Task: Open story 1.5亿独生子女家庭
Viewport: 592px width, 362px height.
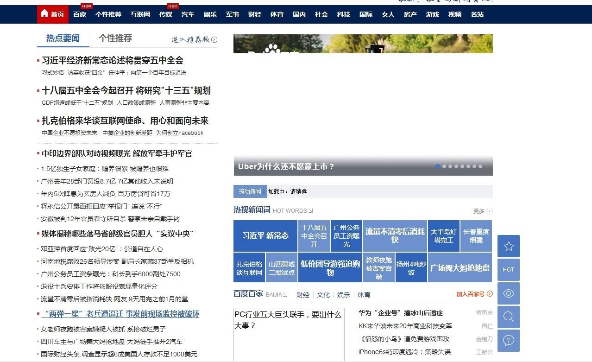Action: point(105,169)
